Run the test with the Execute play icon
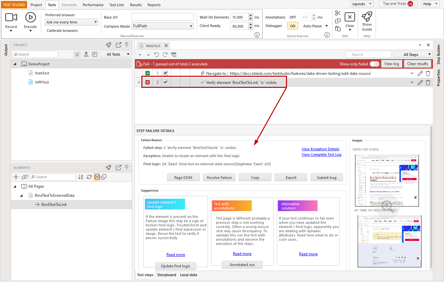 30,17
